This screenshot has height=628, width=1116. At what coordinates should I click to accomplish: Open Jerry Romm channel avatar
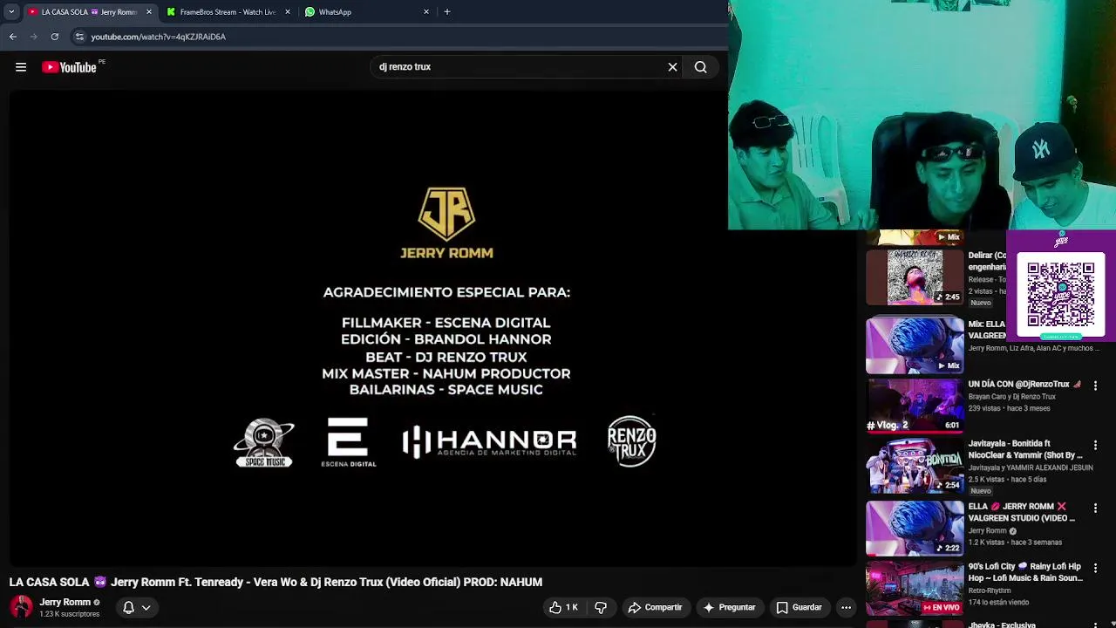coord(21,607)
